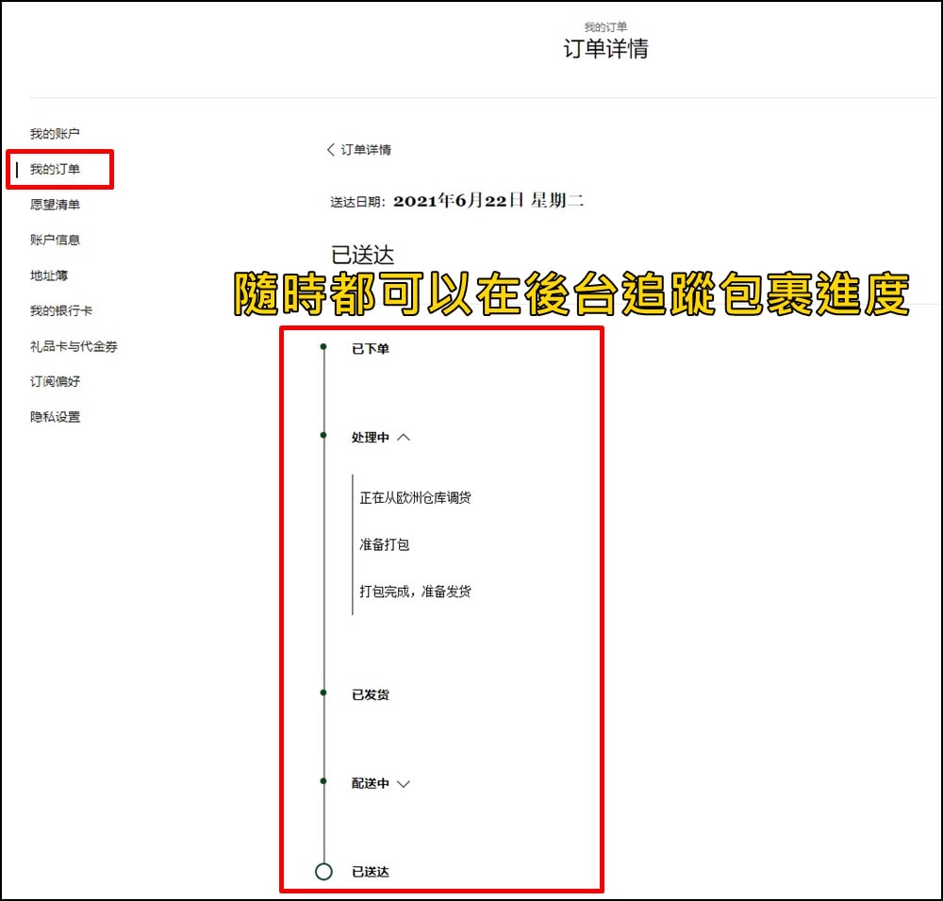Click the timeline dot beside 配送中
Image resolution: width=943 pixels, height=901 pixels.
[x=323, y=782]
